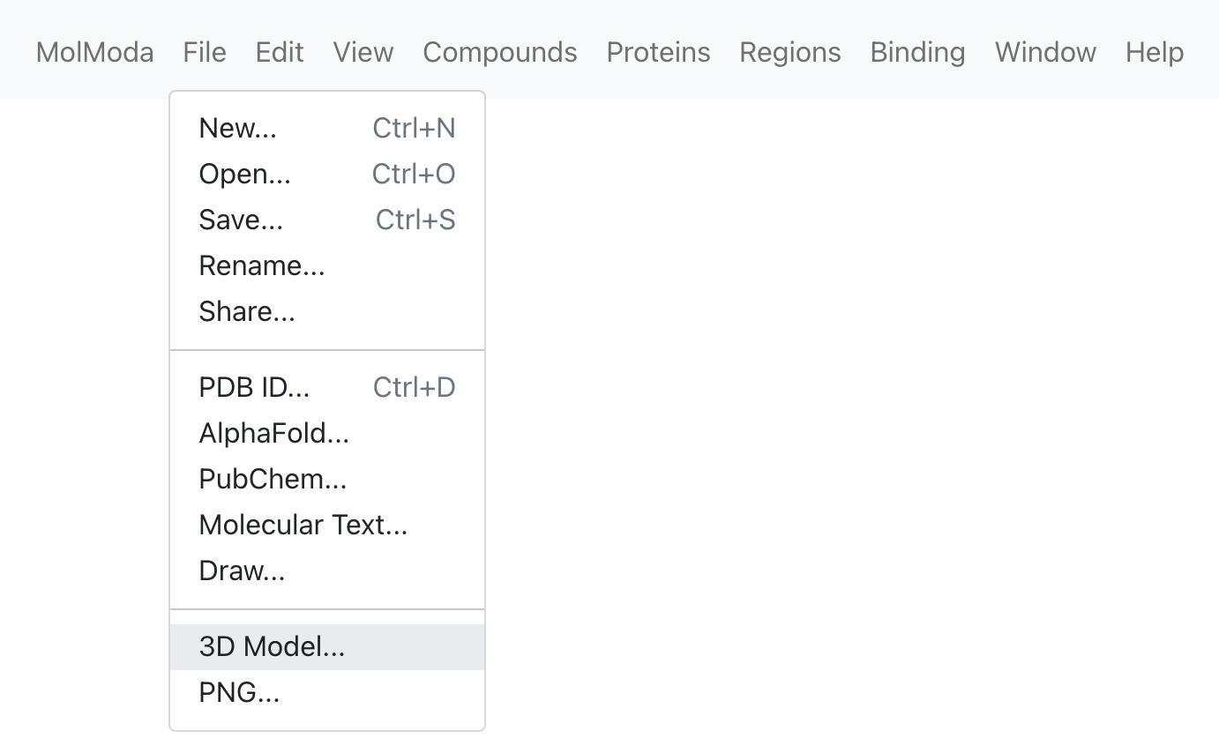
Task: Open the View menu
Action: pos(363,52)
